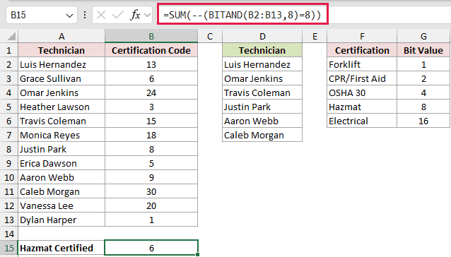
Task: Select row 15 header
Action: 9,248
